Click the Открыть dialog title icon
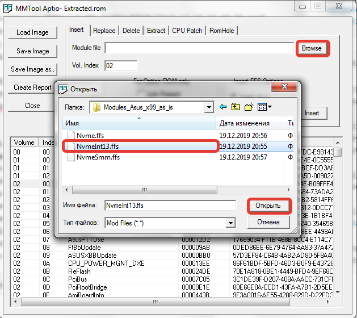Viewport: 357px width, 318px height. [x=63, y=89]
